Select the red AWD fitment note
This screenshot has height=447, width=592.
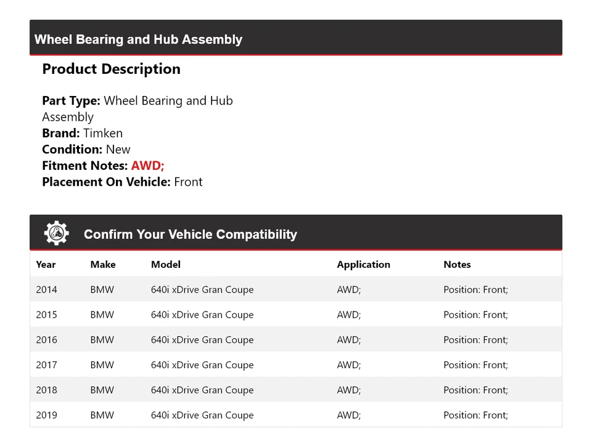147,166
